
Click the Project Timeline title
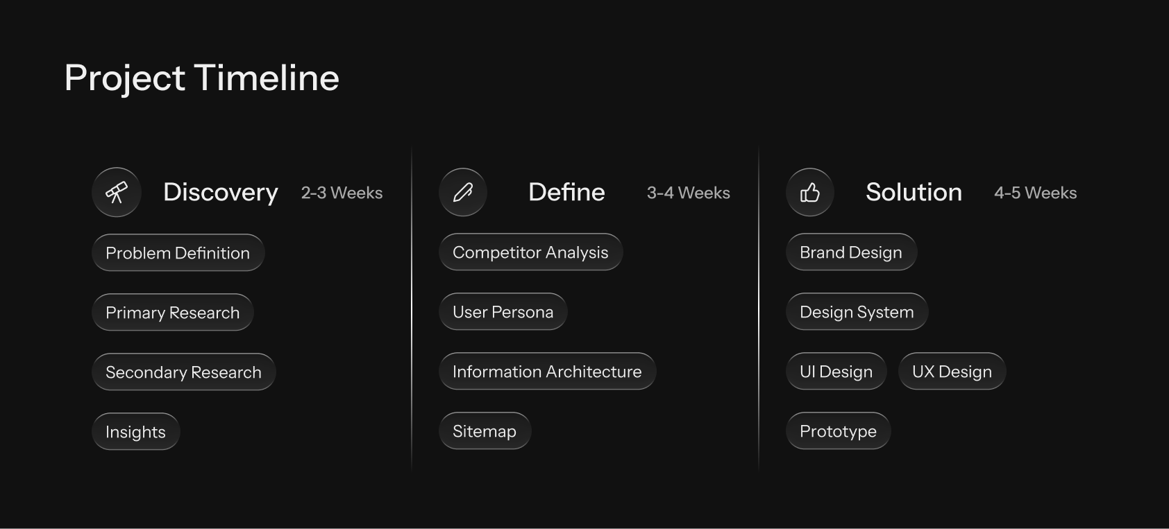tap(201, 78)
